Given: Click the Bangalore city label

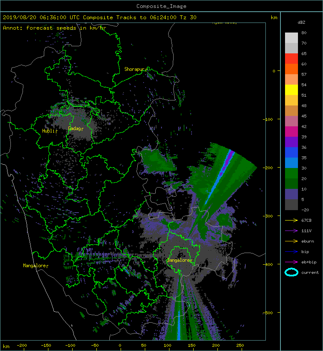Looking at the screenshot, I should click(179, 261).
